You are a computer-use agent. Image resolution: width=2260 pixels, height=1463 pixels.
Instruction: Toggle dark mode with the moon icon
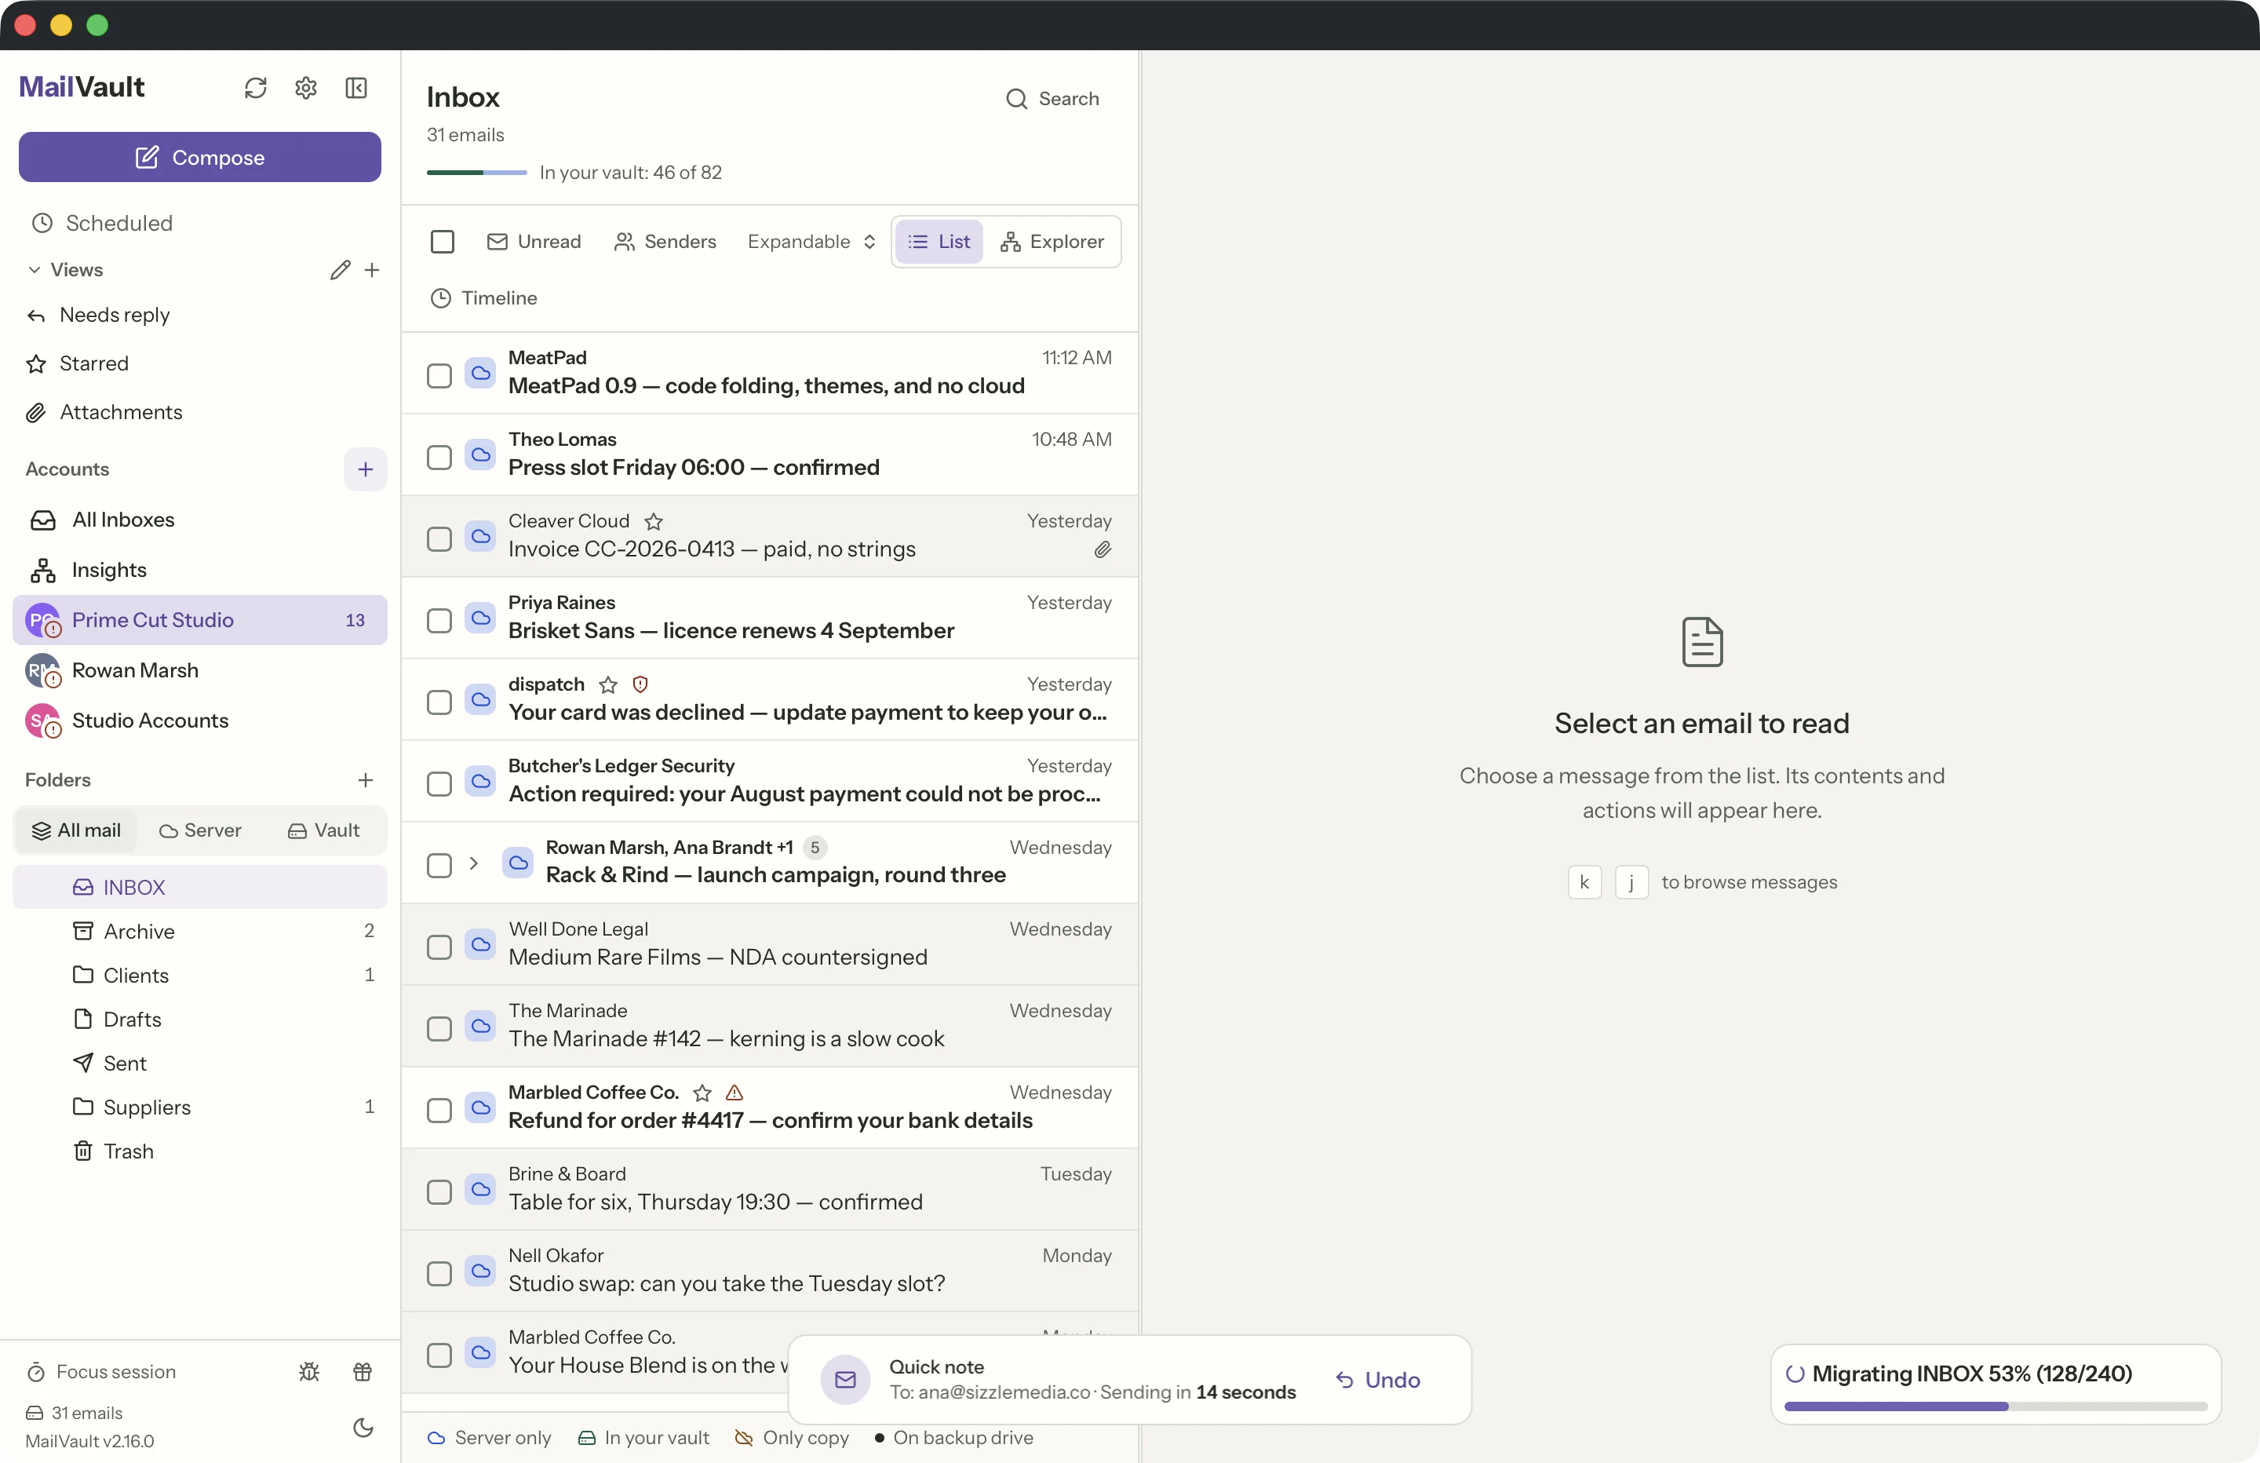pos(363,1427)
